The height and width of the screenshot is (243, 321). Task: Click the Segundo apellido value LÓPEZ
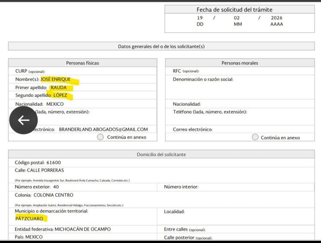tap(60, 95)
